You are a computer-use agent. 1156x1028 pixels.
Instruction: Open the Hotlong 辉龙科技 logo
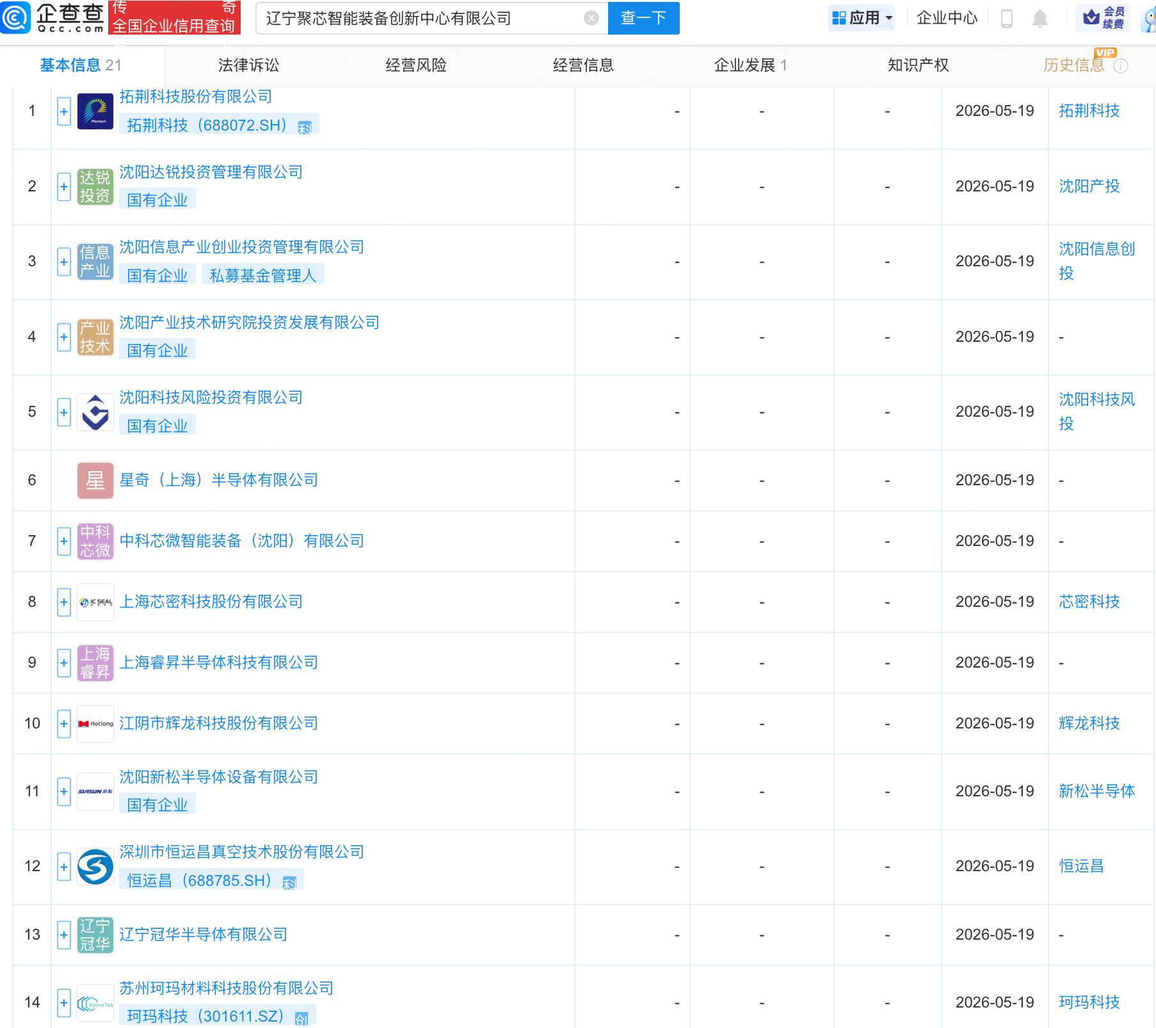(x=95, y=724)
